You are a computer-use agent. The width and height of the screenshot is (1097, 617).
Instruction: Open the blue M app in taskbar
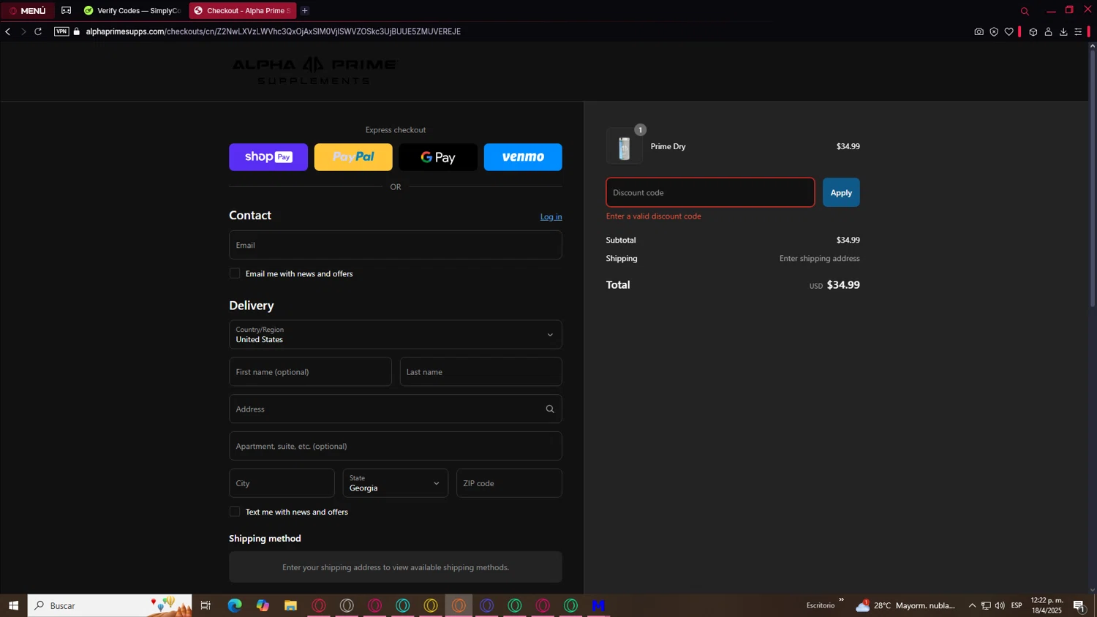(x=599, y=605)
